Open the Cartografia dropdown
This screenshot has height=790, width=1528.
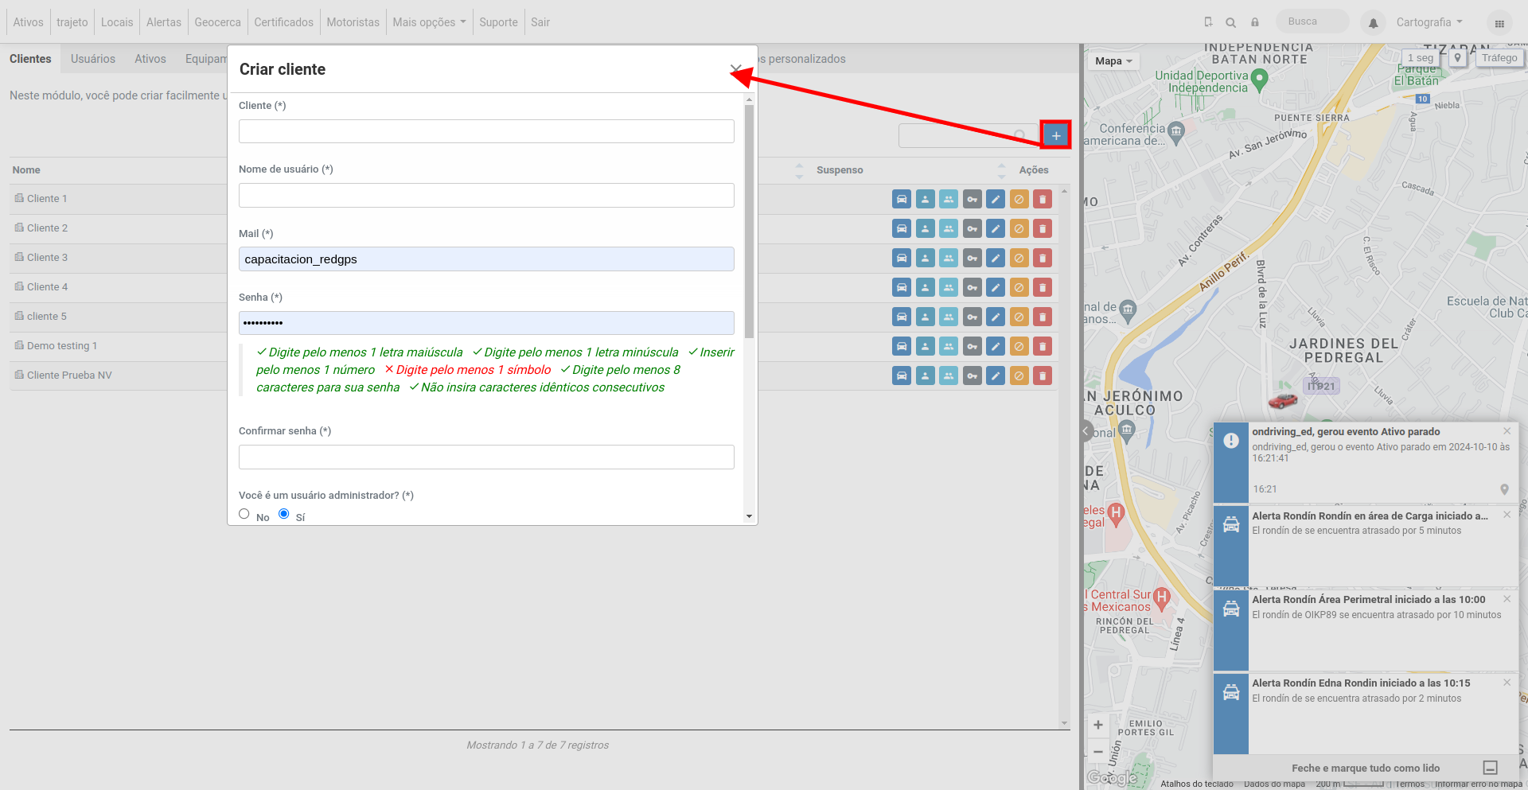click(x=1429, y=22)
